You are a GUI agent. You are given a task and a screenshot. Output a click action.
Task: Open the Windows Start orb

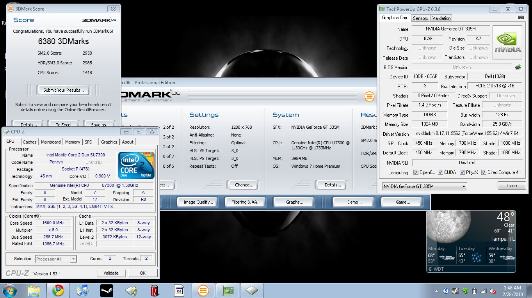(x=10, y=291)
